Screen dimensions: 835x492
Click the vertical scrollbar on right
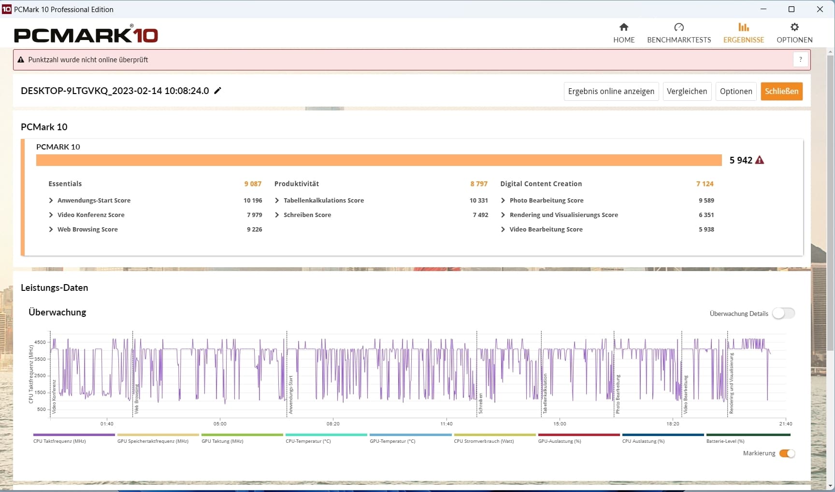[x=831, y=203]
